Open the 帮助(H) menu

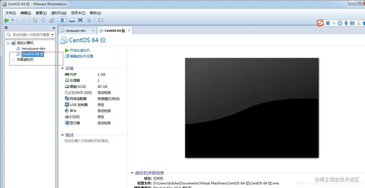pyautogui.click(x=95, y=13)
